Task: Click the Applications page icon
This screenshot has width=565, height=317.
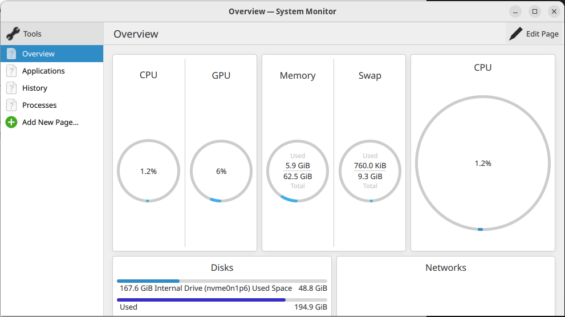Action: pyautogui.click(x=11, y=71)
